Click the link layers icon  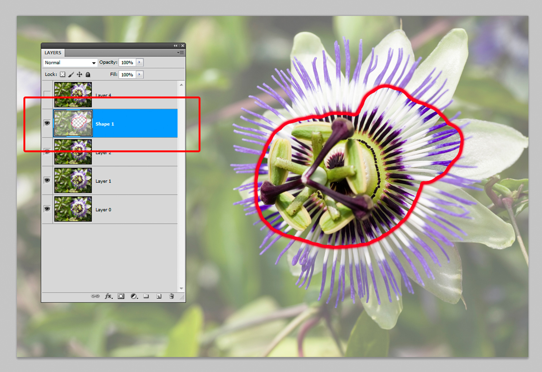pyautogui.click(x=95, y=296)
